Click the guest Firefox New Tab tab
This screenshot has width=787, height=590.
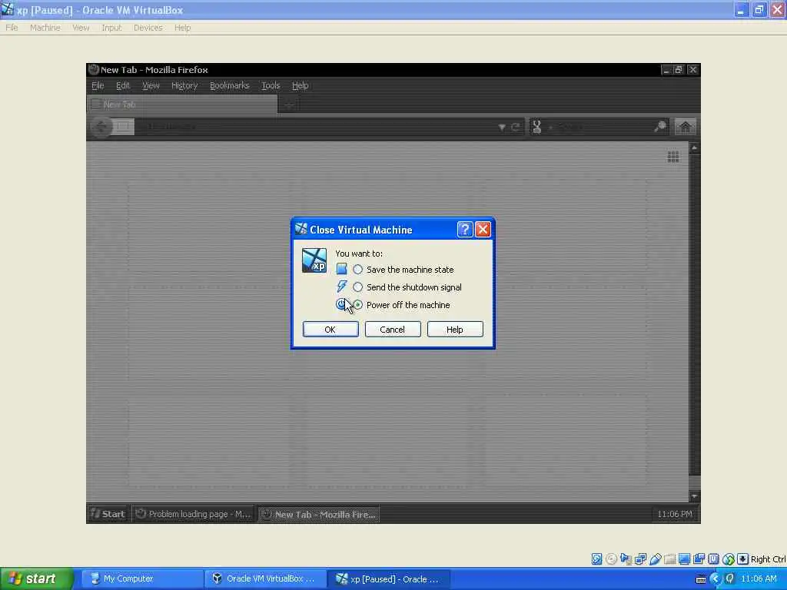click(183, 104)
